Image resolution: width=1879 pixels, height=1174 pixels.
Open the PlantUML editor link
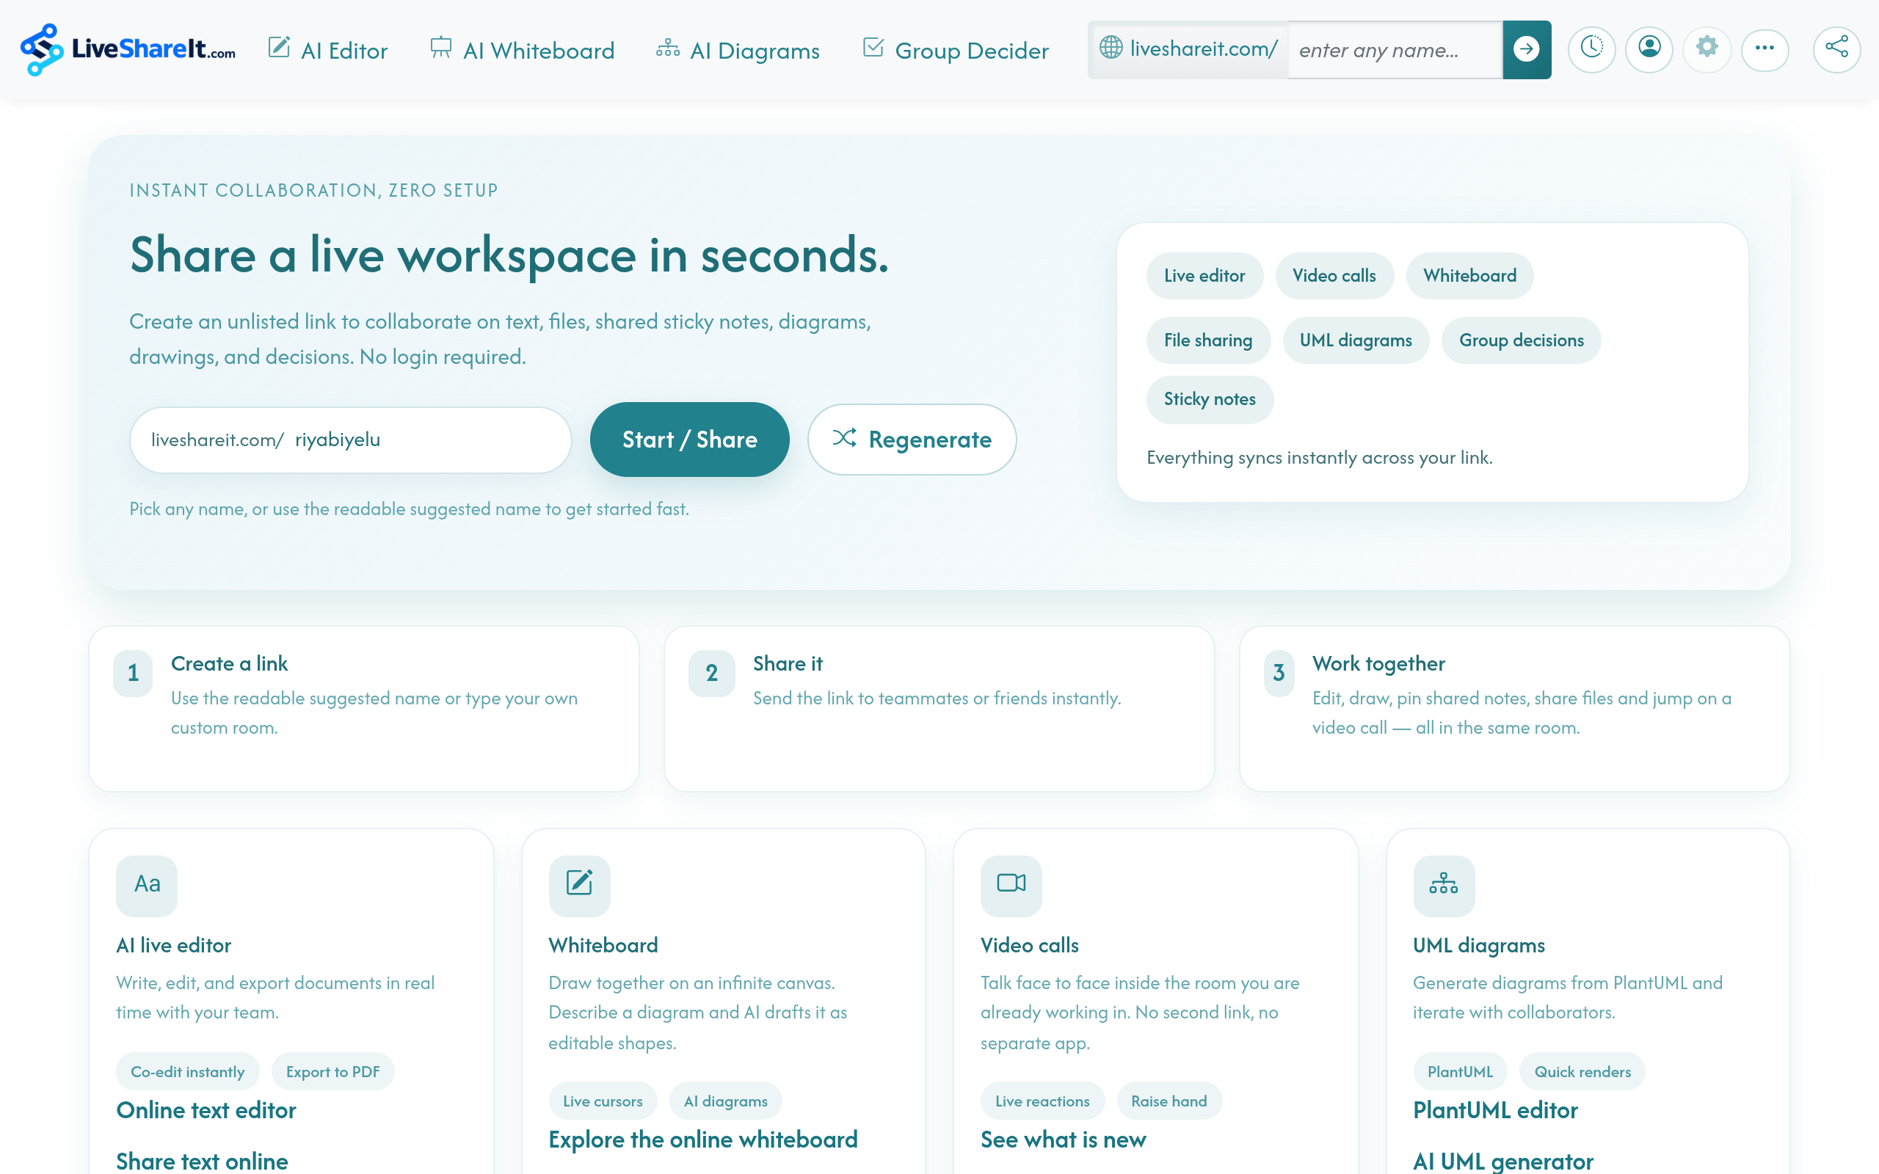click(x=1494, y=1110)
